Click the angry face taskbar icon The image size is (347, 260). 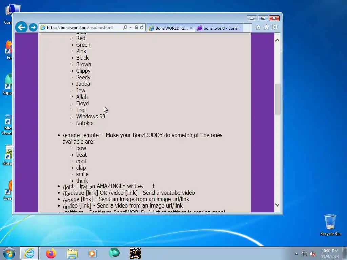(135, 253)
